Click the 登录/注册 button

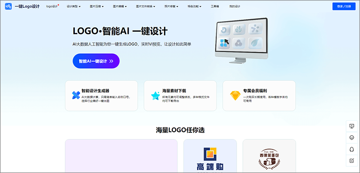[344, 6]
